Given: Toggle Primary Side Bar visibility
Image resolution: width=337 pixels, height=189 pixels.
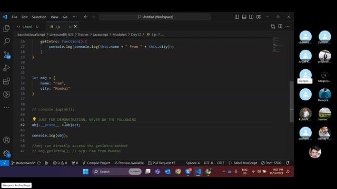Looking at the screenshot, I should [x=237, y=17].
